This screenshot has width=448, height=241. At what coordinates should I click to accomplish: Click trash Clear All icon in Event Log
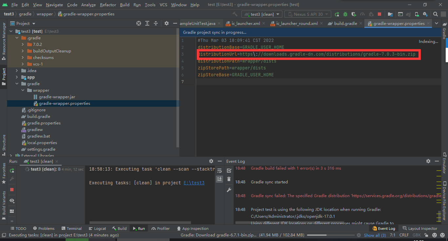[x=229, y=179]
